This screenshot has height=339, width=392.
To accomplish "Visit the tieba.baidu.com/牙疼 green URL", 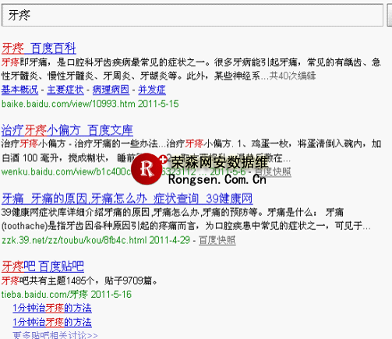I will point(66,295).
